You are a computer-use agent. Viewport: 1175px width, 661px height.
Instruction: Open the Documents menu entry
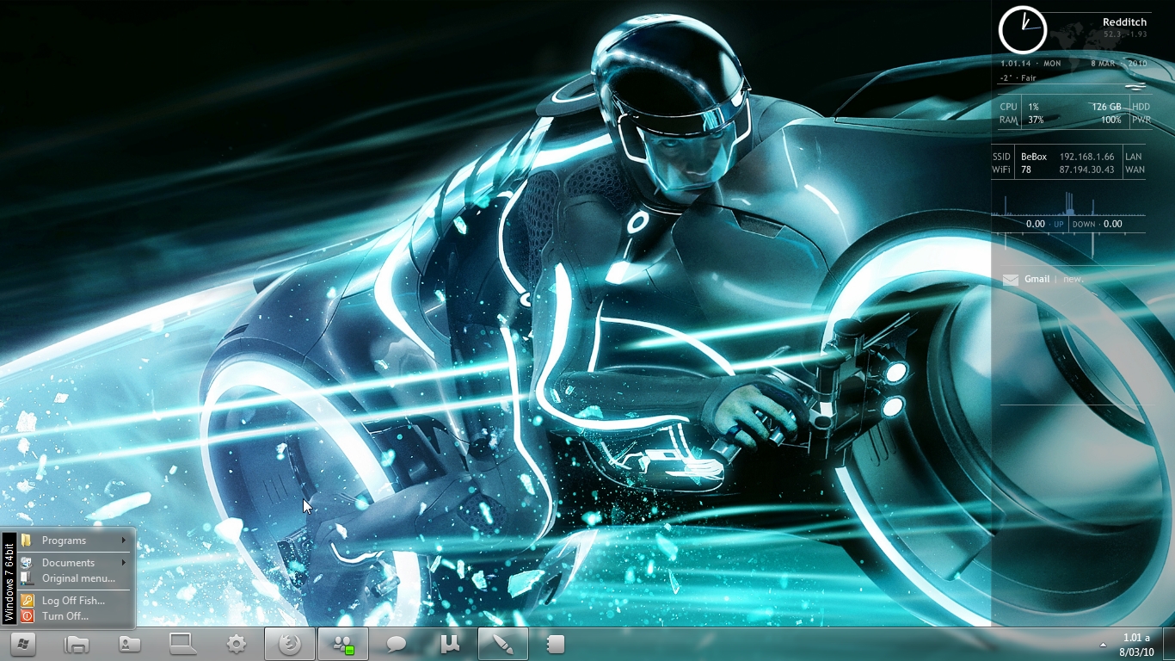click(x=76, y=563)
